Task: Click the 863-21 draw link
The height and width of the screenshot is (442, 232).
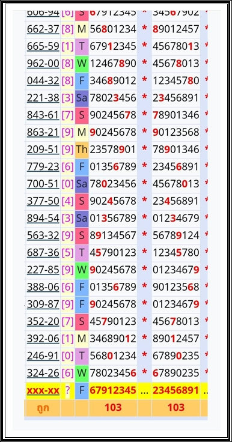Action: pos(43,132)
